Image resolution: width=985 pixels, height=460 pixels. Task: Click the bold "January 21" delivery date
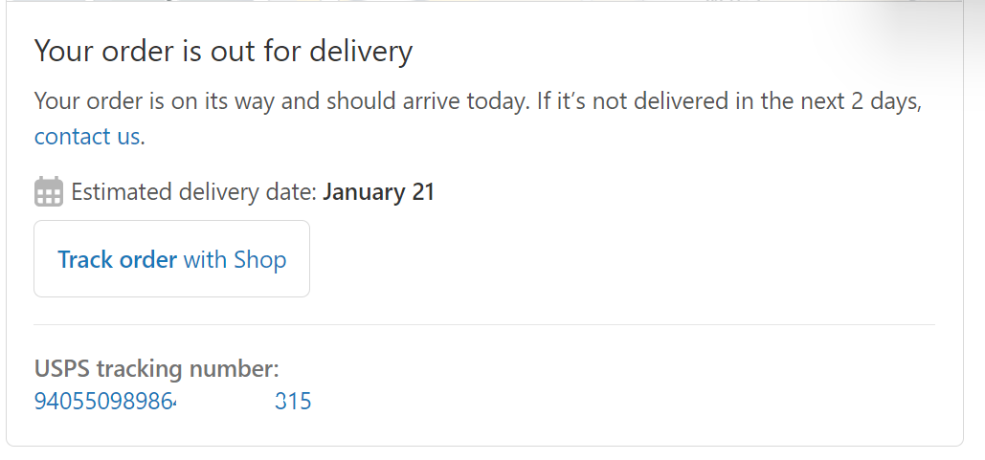click(x=378, y=191)
